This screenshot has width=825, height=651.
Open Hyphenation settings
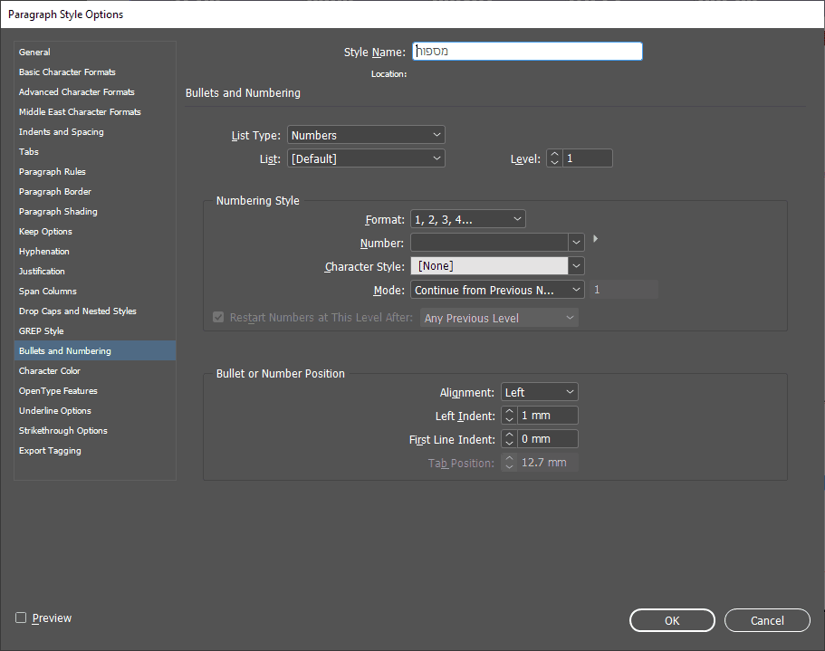(95, 252)
